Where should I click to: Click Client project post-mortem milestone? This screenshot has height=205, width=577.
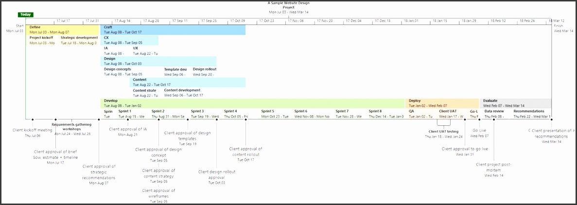pyautogui.click(x=494, y=170)
